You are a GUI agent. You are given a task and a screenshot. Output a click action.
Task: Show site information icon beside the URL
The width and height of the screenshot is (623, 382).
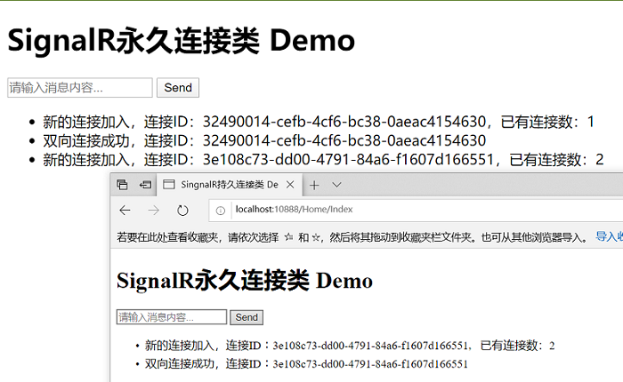pyautogui.click(x=220, y=211)
